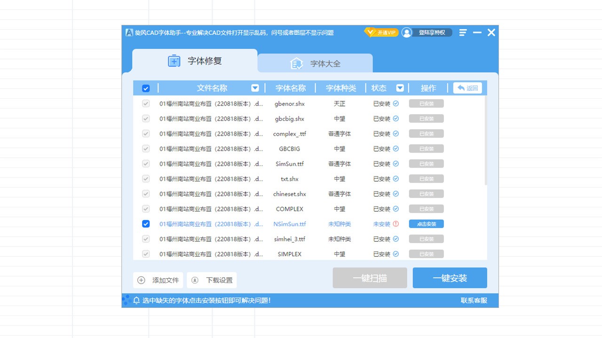Click the 字体修复 tab icon
Image resolution: width=602 pixels, height=338 pixels.
tap(174, 61)
